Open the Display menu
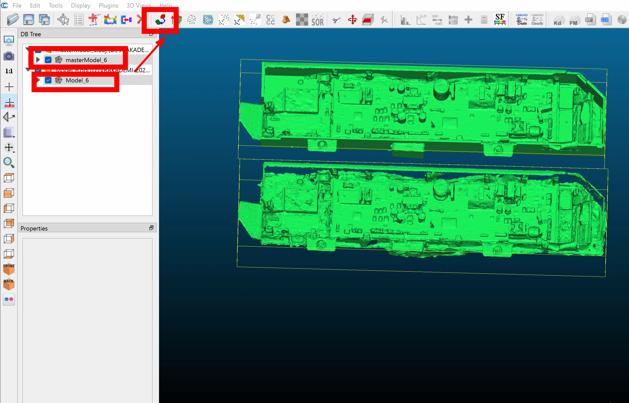 pyautogui.click(x=80, y=6)
